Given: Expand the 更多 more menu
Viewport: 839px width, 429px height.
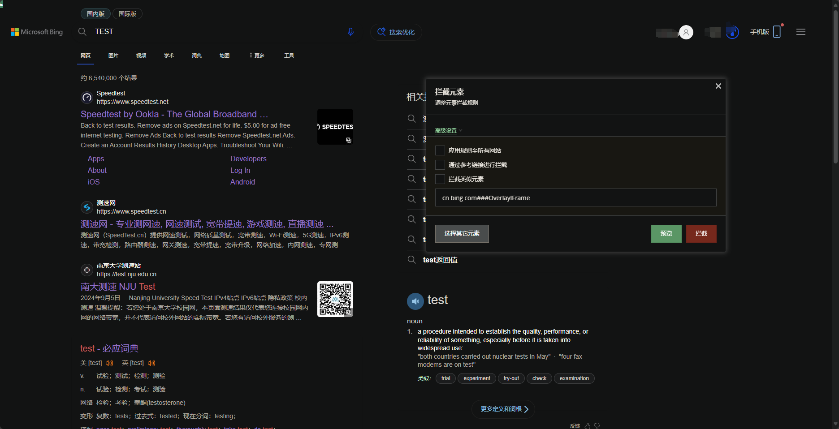Looking at the screenshot, I should (257, 56).
